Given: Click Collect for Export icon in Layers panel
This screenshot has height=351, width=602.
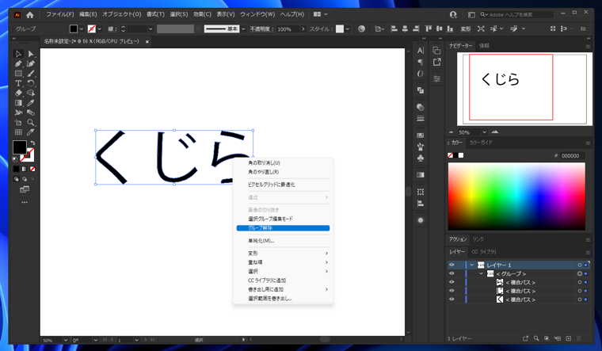Looking at the screenshot, I should (x=525, y=338).
